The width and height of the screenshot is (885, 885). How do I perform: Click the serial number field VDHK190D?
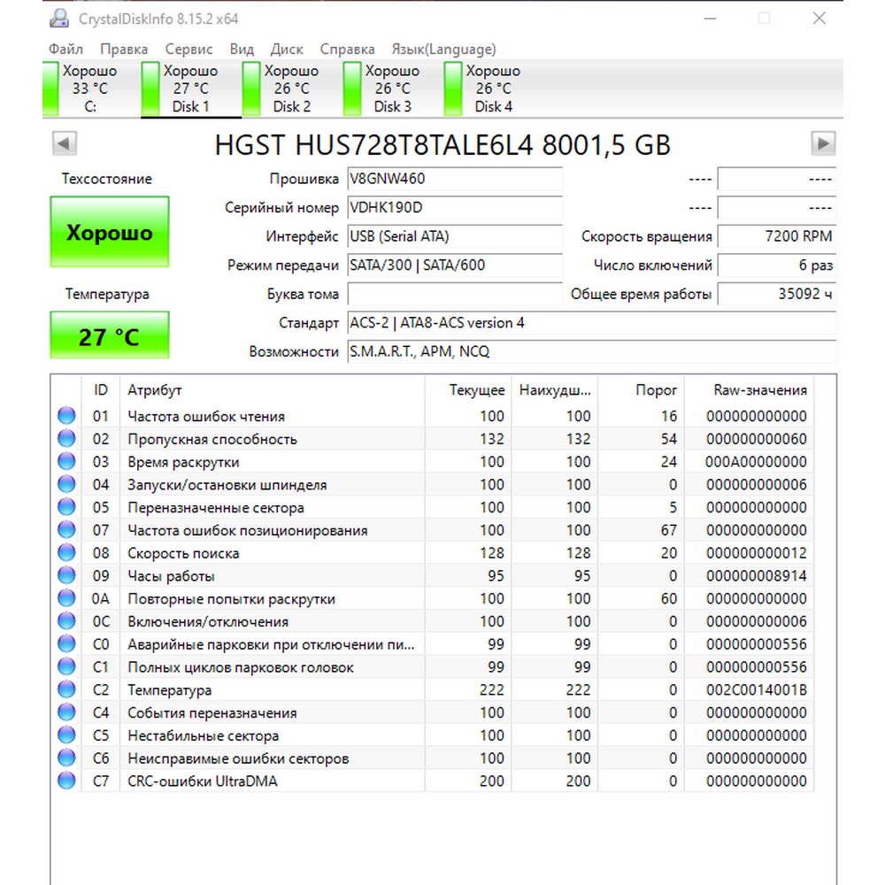[455, 208]
